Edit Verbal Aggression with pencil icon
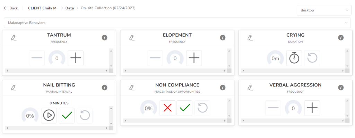 tap(250, 88)
